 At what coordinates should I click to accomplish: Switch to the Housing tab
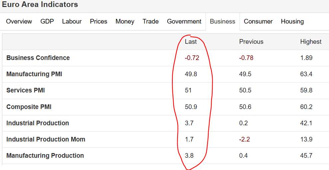click(x=292, y=21)
